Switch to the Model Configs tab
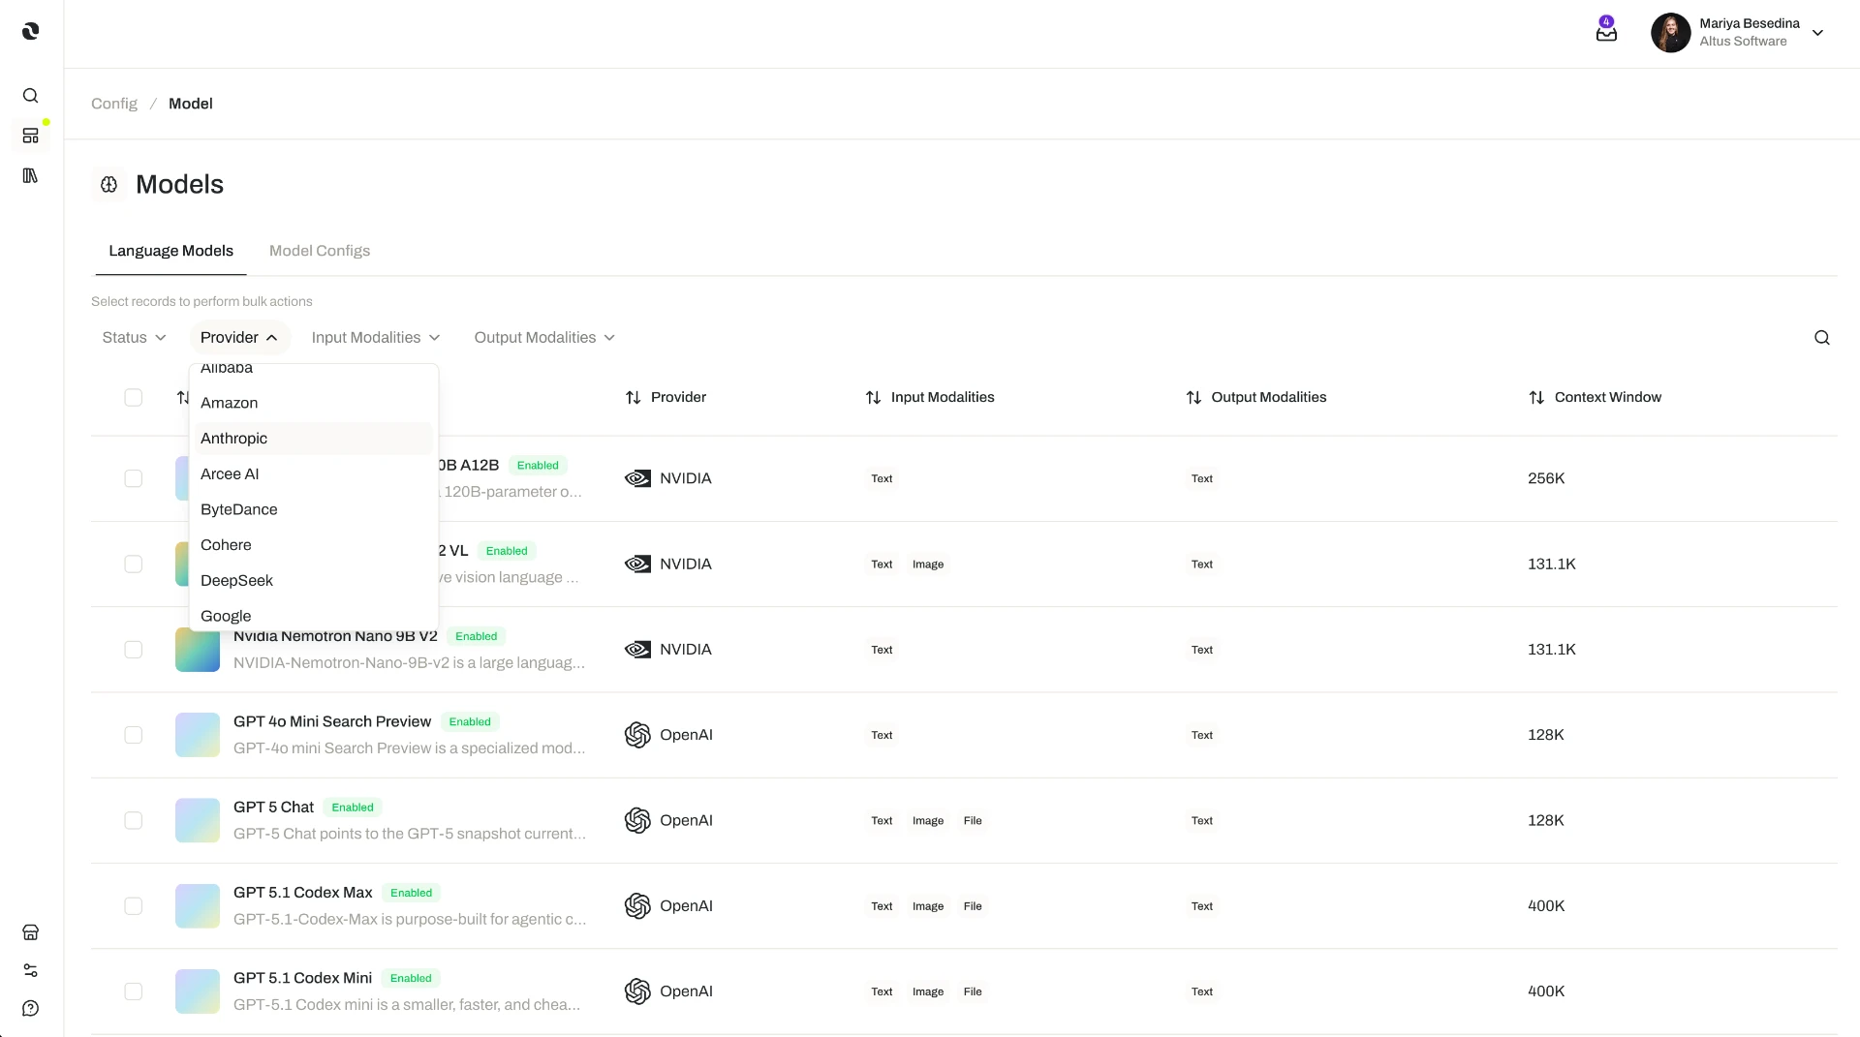 tap(320, 251)
